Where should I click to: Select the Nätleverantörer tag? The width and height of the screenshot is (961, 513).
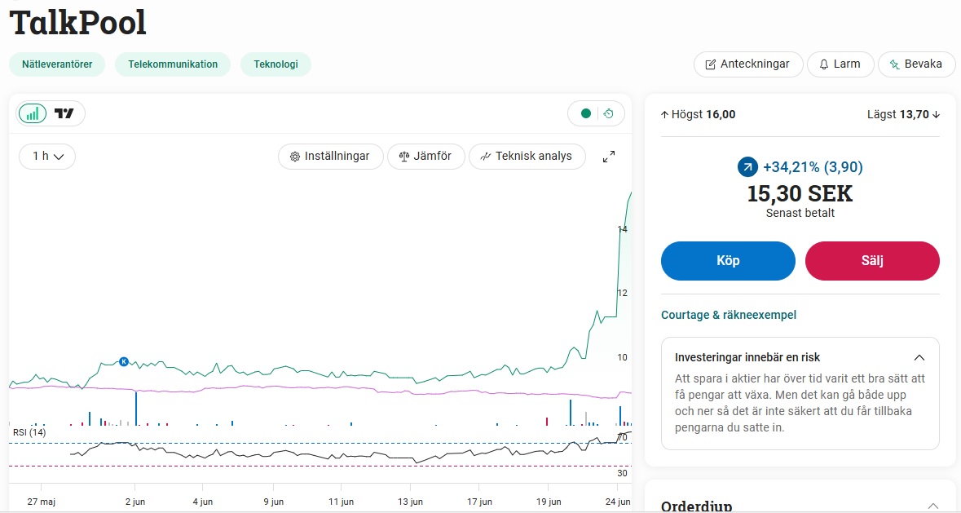tap(57, 64)
